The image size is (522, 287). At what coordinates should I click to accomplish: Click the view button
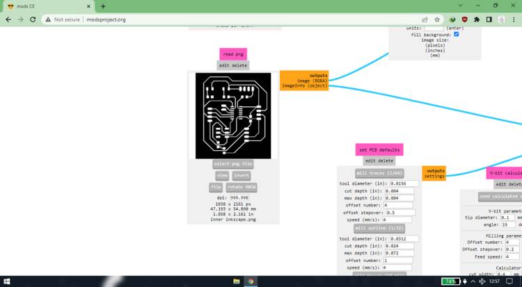pyautogui.click(x=222, y=175)
